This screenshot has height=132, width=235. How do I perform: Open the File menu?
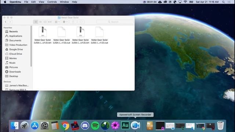coord(26,2)
